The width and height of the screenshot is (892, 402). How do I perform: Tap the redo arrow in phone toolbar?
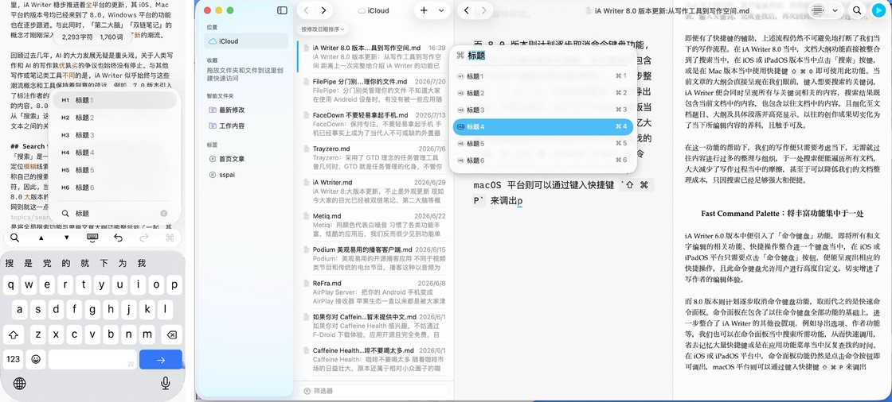tap(143, 238)
